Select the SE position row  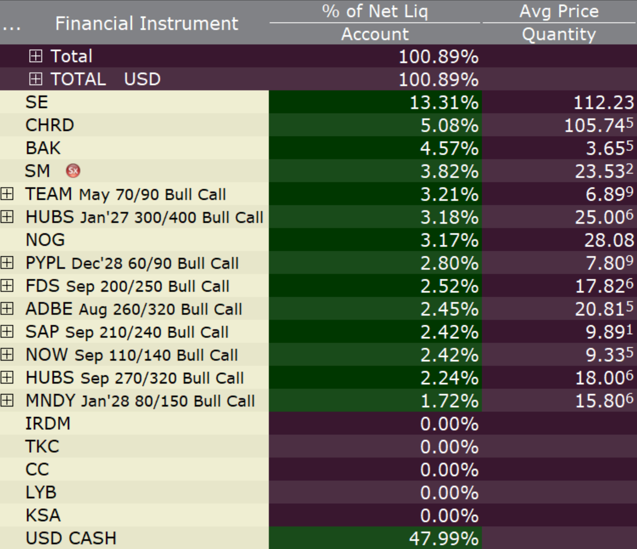click(37, 102)
